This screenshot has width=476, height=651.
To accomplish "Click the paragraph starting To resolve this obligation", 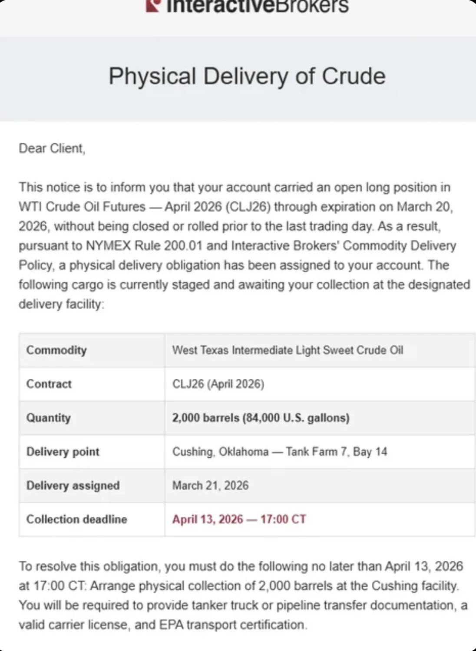I will coord(241,595).
